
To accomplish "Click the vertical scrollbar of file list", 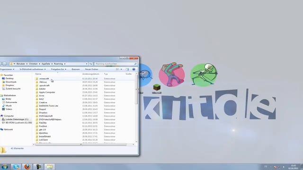I will pos(136,89).
